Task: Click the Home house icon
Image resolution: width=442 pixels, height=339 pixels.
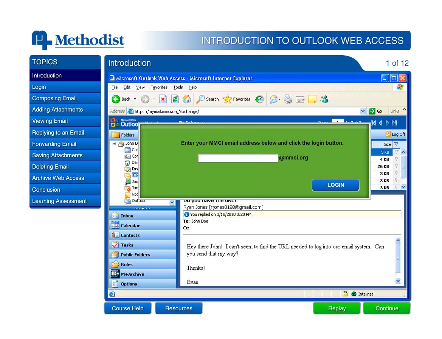Action: click(187, 99)
